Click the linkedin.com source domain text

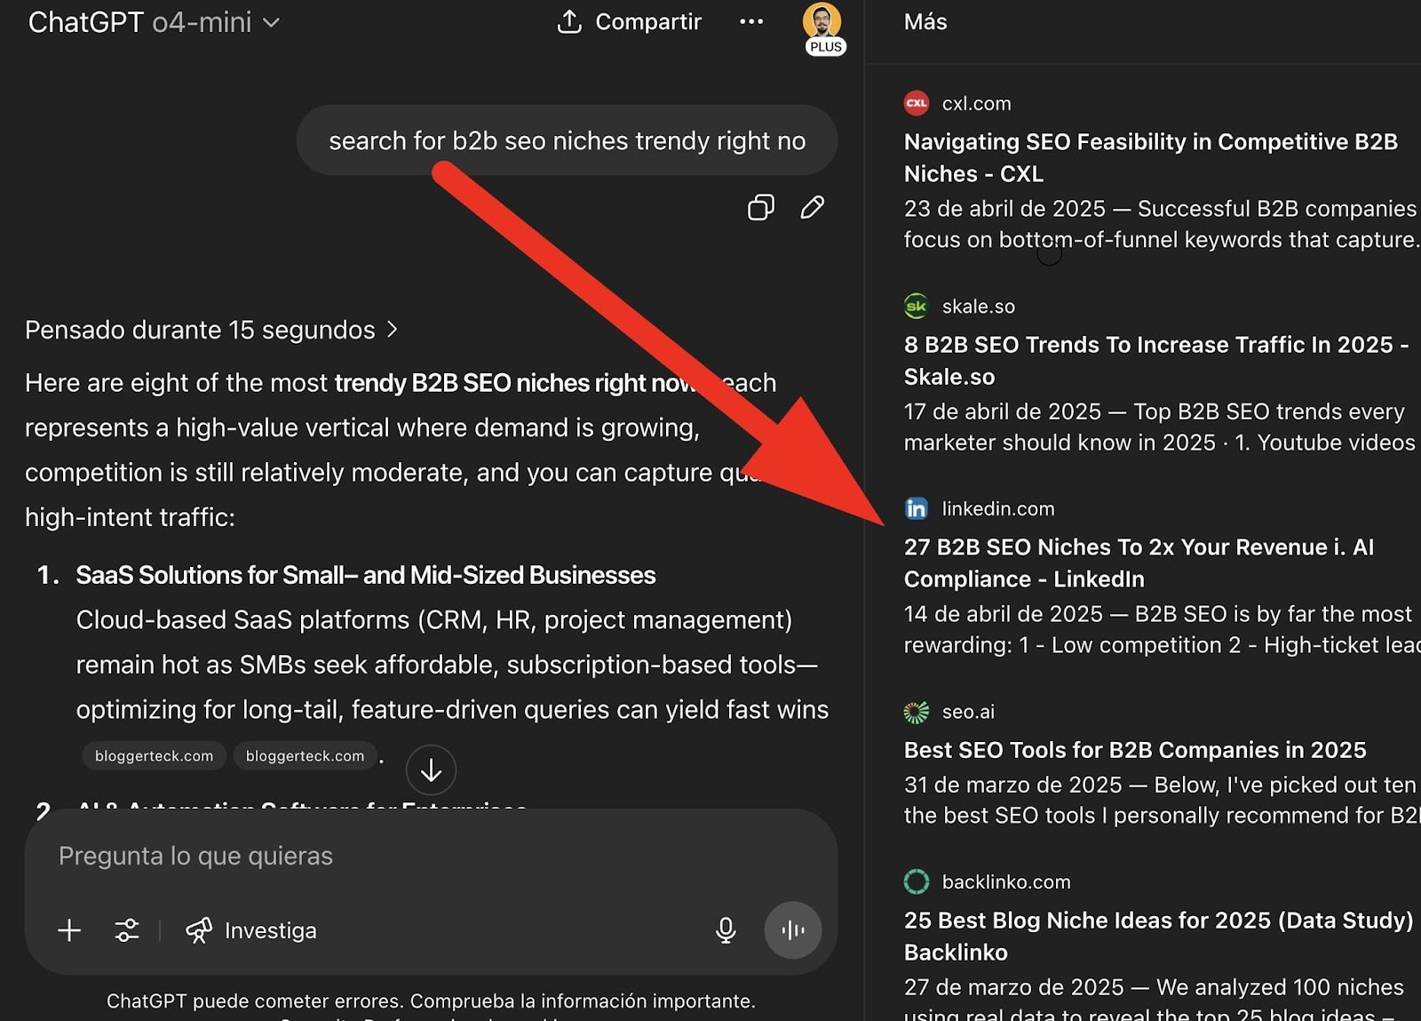[998, 508]
